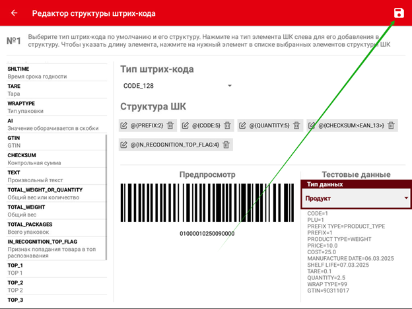
Task: Go back using the arrow icon
Action: click(14, 13)
